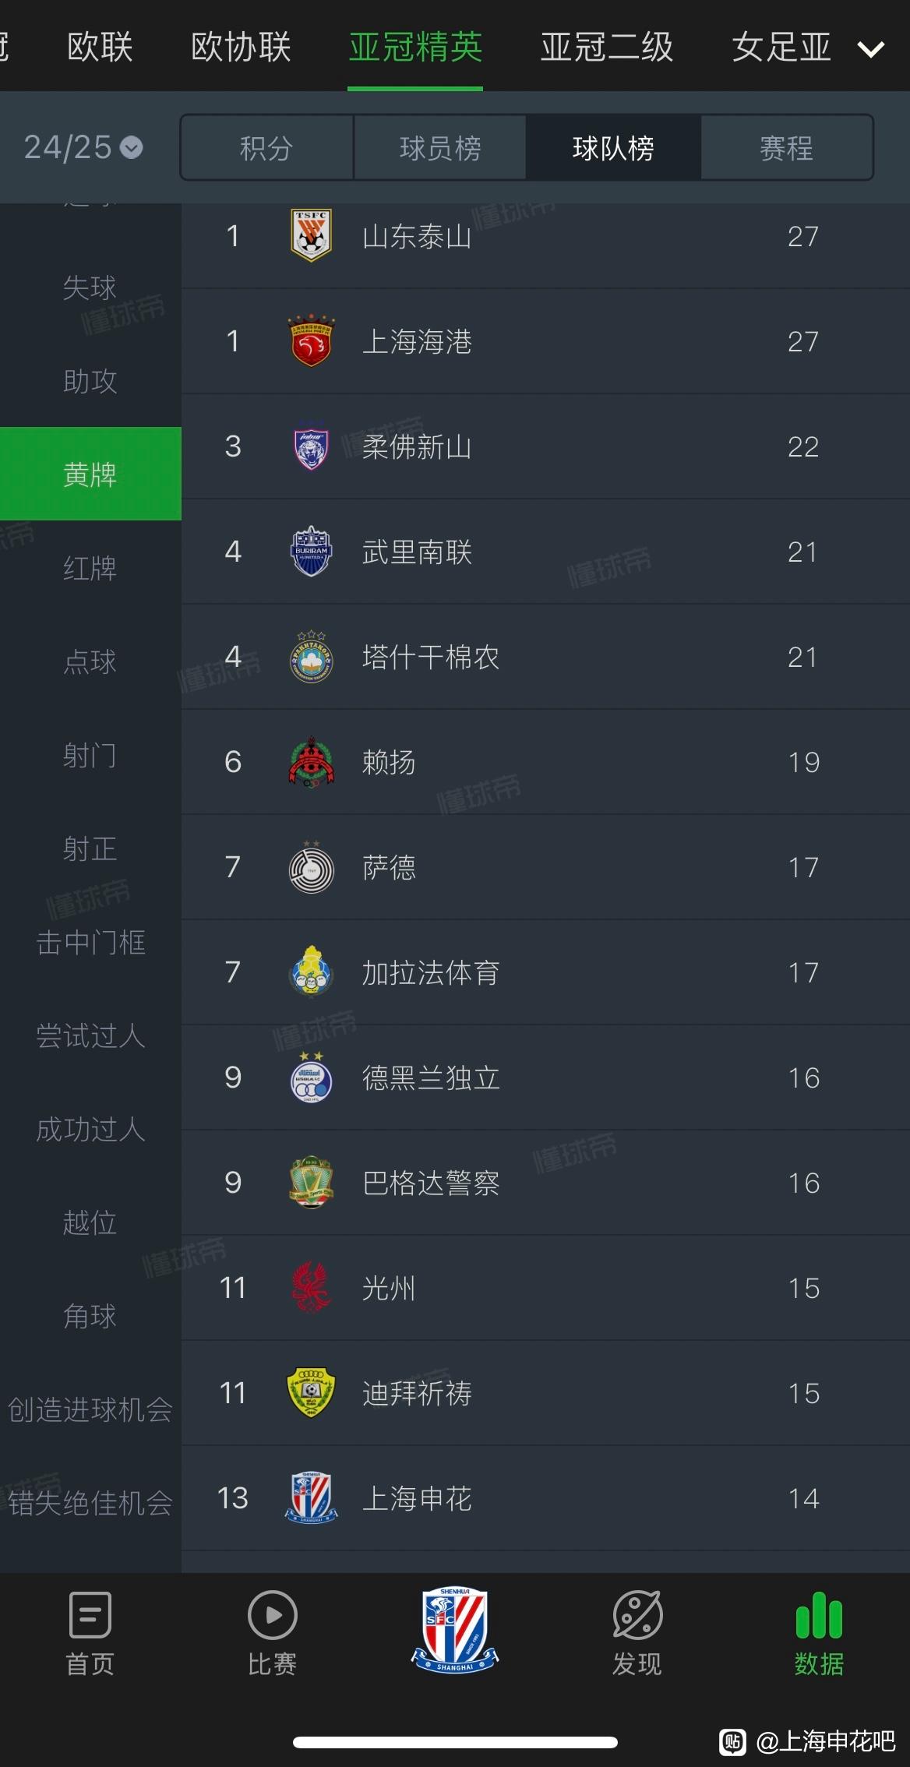Open the 上海申花 team row

click(x=545, y=1498)
